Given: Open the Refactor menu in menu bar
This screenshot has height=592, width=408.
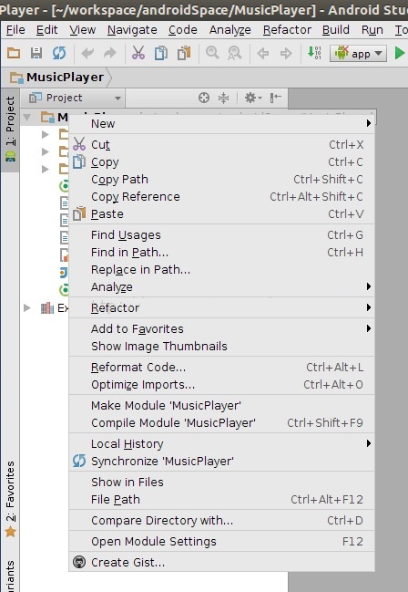Looking at the screenshot, I should 288,30.
